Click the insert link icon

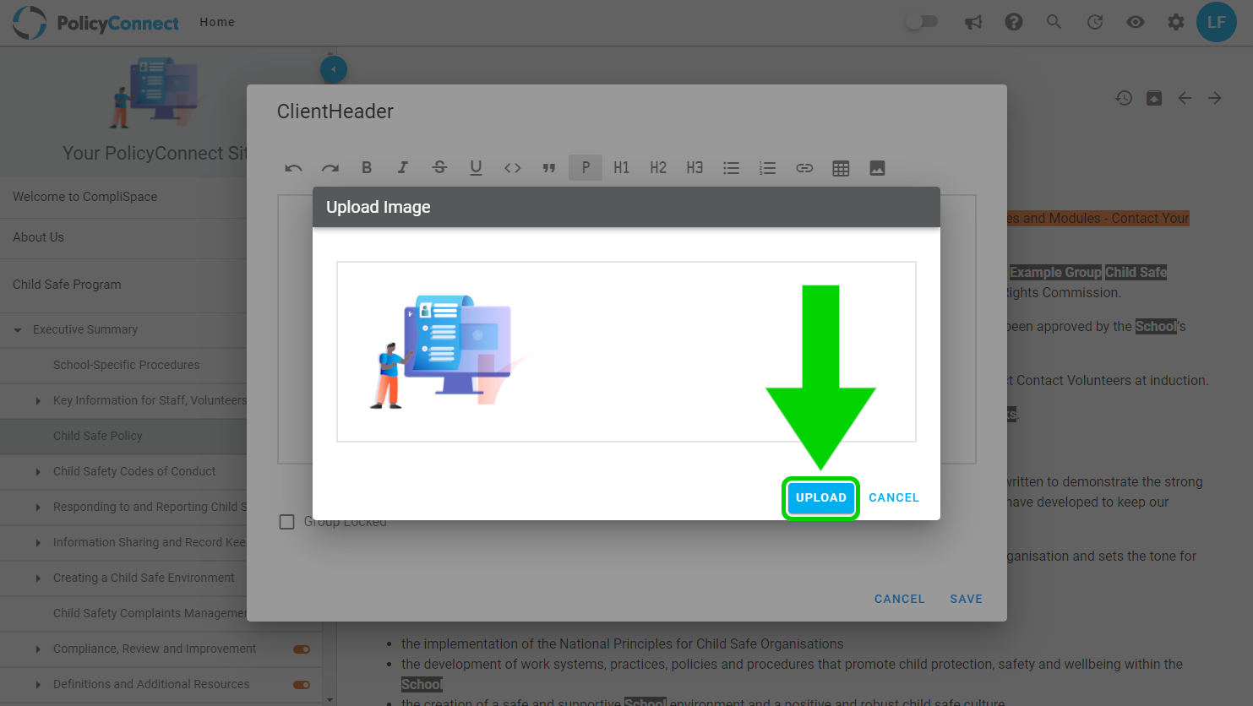coord(804,168)
